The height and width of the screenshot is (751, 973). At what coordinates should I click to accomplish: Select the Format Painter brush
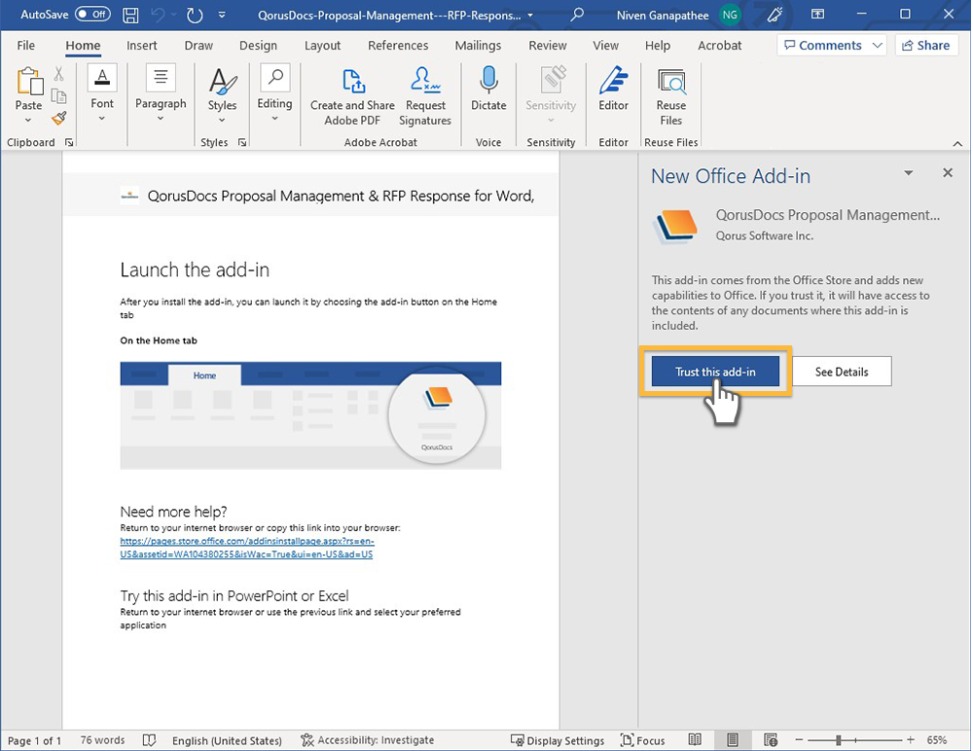[59, 118]
